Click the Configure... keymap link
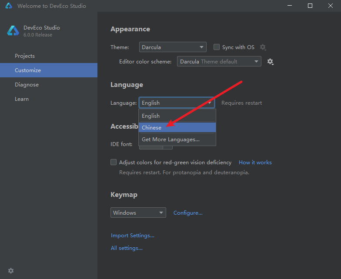 (188, 213)
